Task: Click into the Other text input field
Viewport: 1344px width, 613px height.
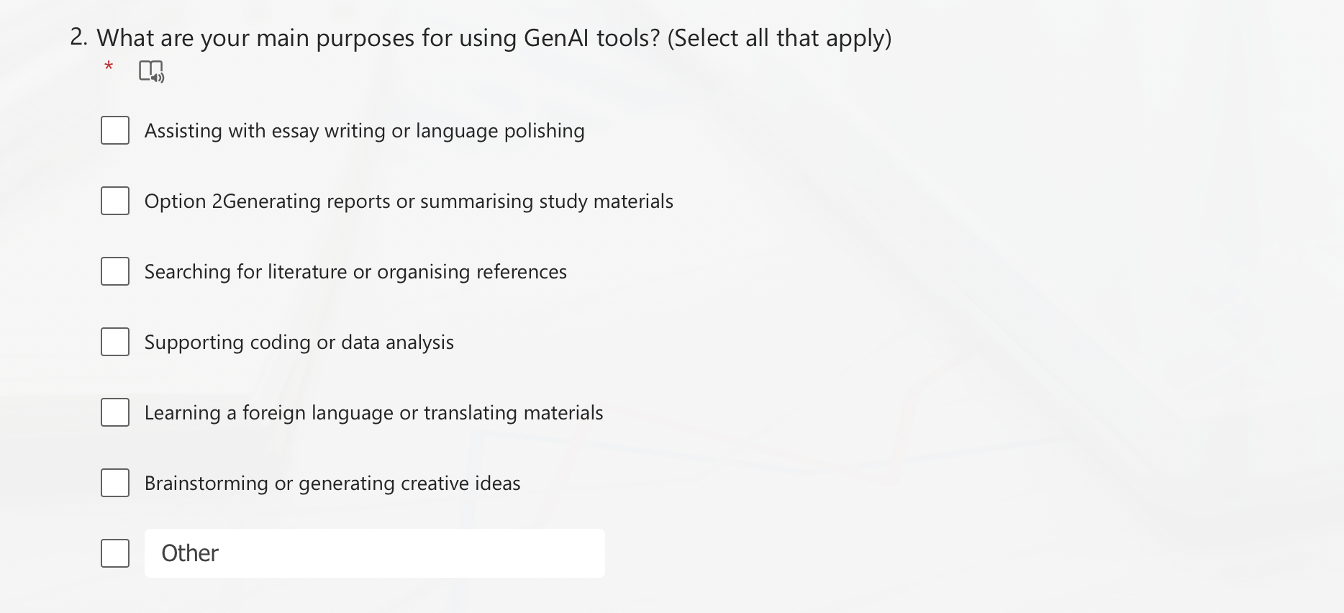Action: [374, 553]
